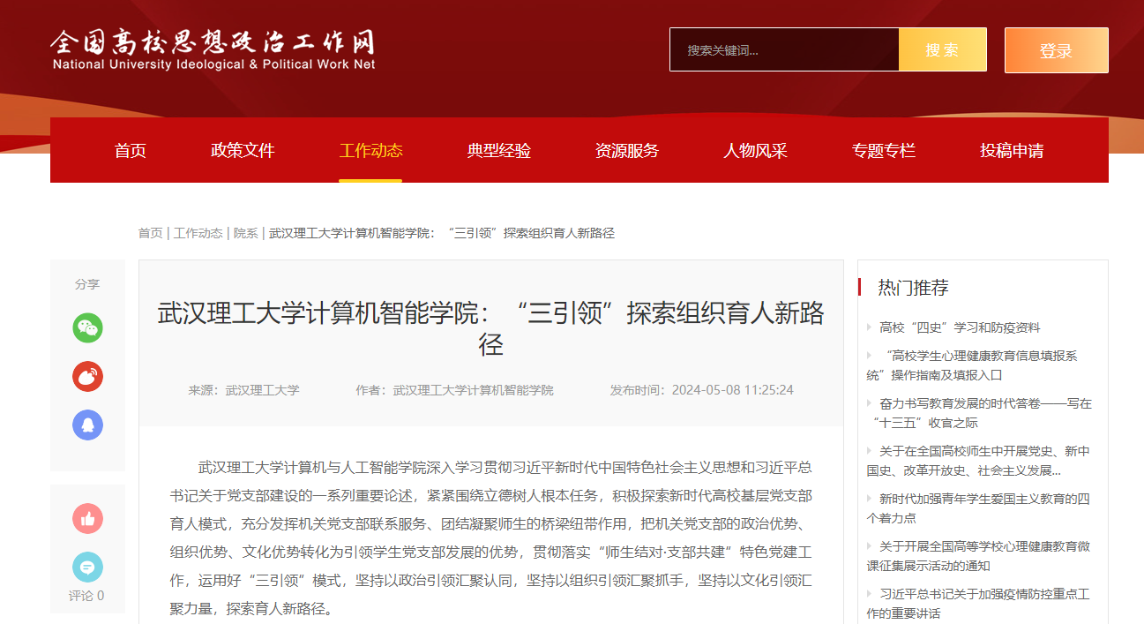Click the 搜索 search button
This screenshot has width=1144, height=624.
click(942, 50)
